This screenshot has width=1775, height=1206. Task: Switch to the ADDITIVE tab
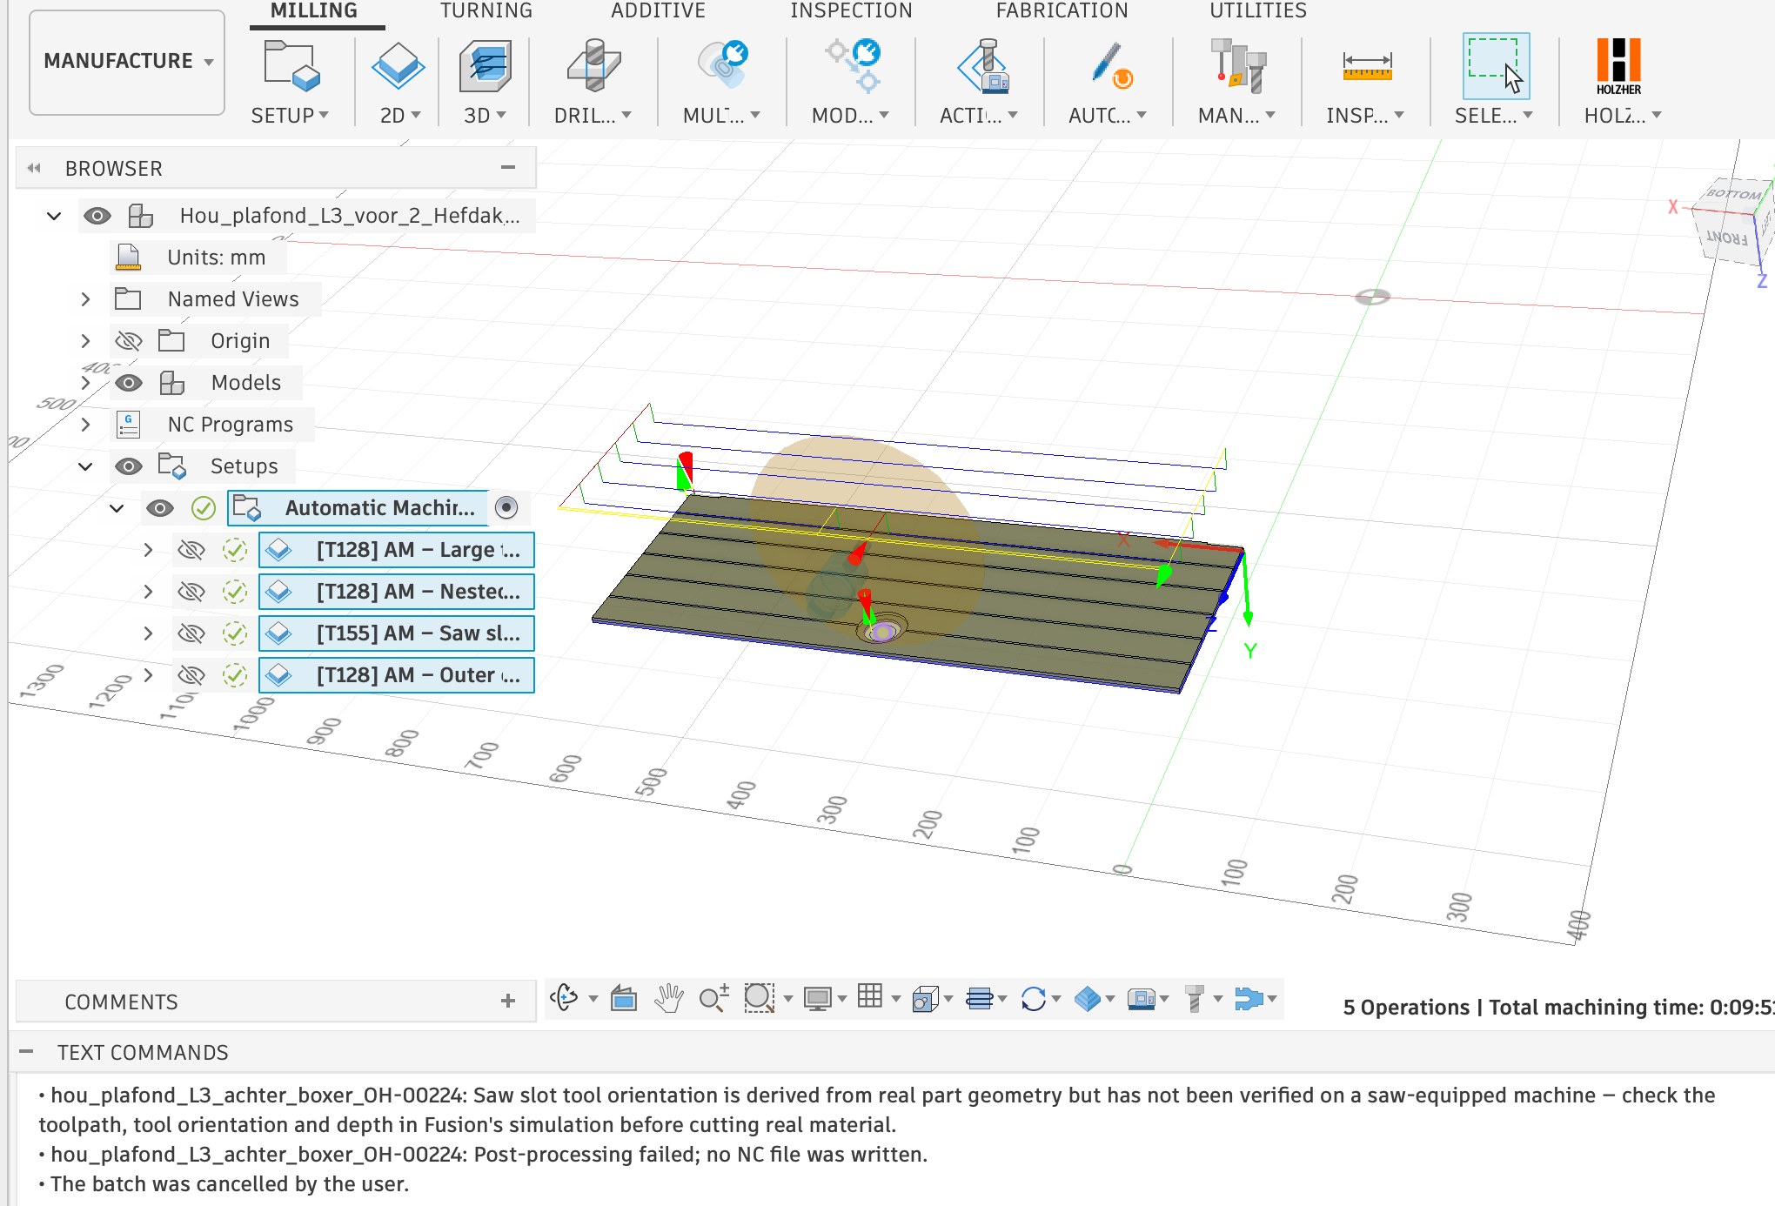[658, 10]
